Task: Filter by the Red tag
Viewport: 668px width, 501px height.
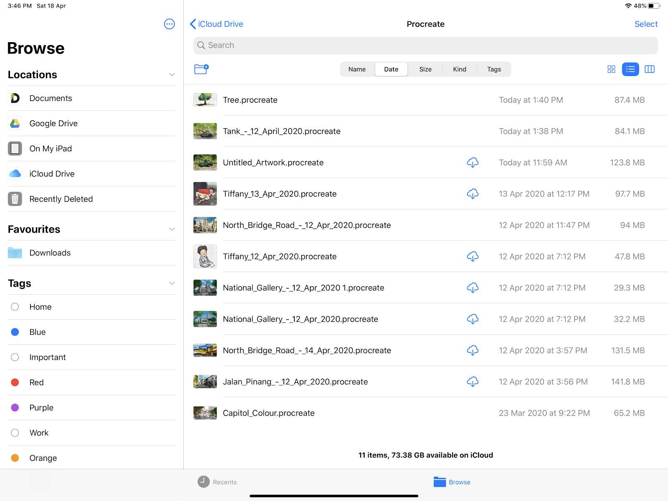Action: 91,382
